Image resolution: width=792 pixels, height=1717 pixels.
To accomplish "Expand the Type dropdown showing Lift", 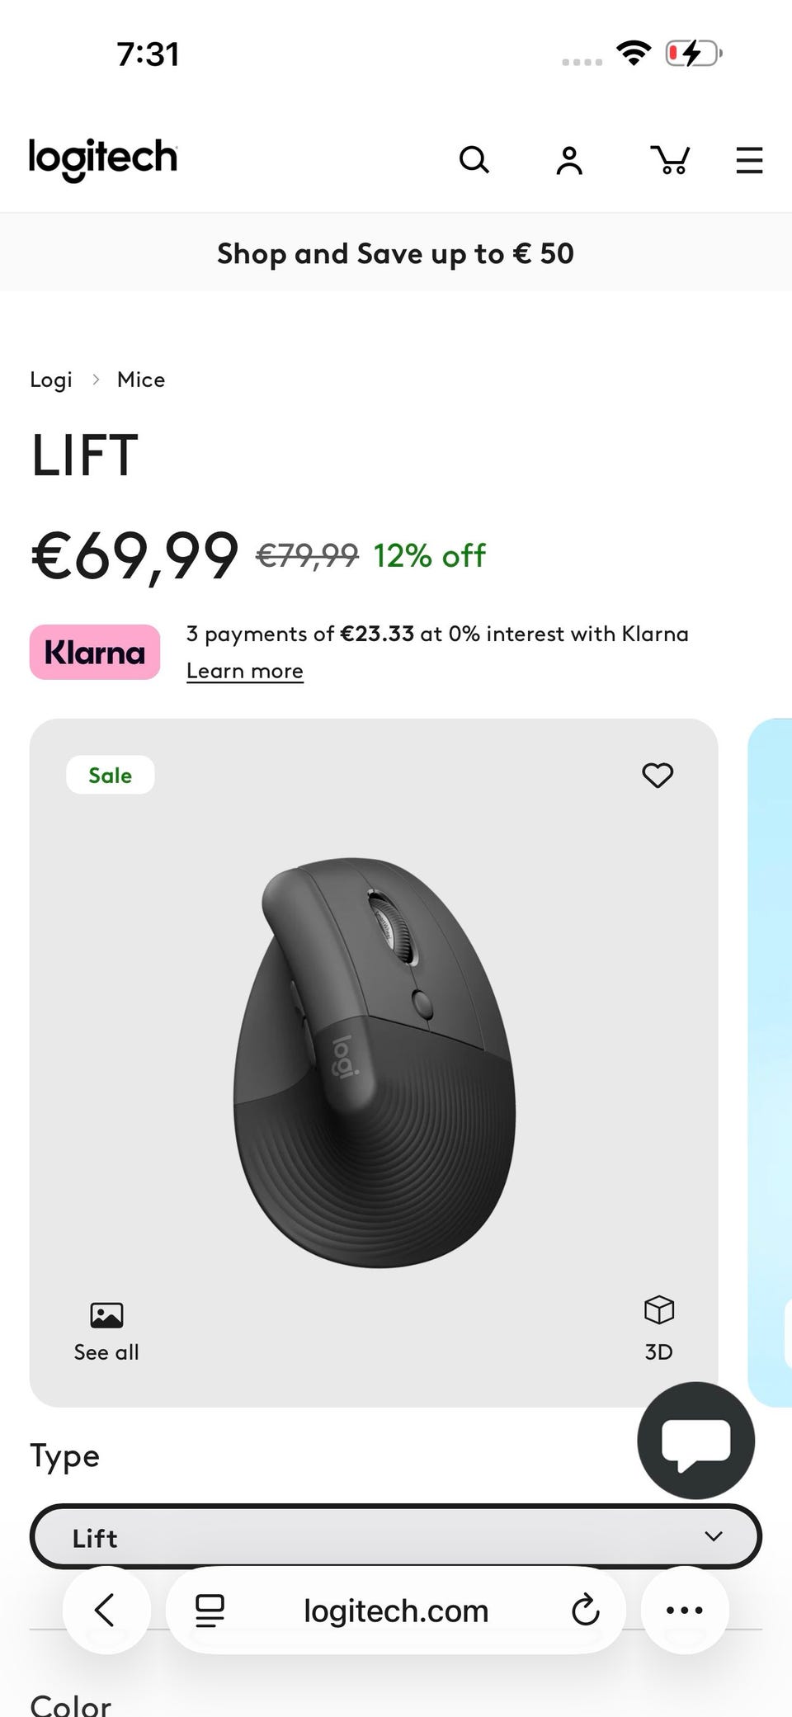I will [396, 1536].
